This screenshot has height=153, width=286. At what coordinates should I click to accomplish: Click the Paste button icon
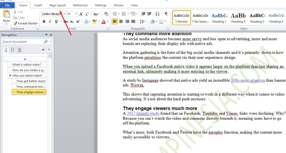tap(7, 14)
